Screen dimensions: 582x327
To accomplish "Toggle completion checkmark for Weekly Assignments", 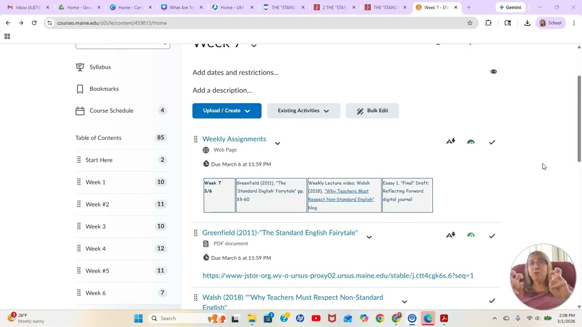I will [492, 142].
